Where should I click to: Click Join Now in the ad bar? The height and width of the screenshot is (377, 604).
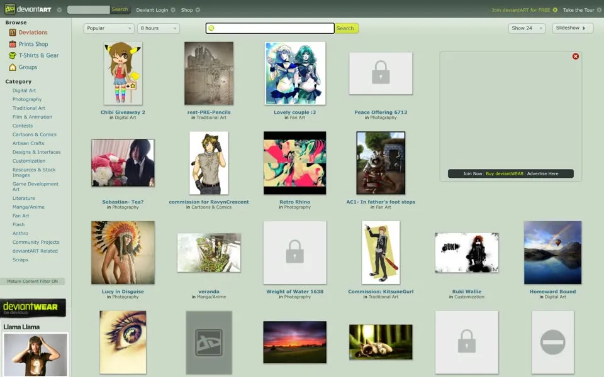tap(473, 174)
